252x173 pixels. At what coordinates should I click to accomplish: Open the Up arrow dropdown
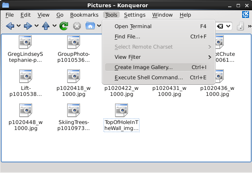coord(54,26)
